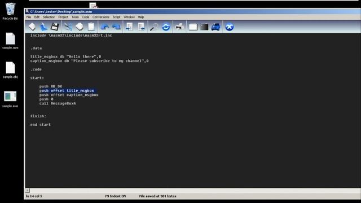Image resolution: width=361 pixels, height=203 pixels.
Task: Click the F9 Indent ON status entry
Action: pos(116,196)
